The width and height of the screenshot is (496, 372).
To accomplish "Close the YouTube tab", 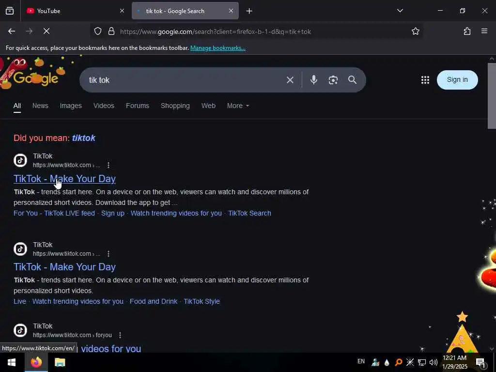I will click(x=122, y=11).
